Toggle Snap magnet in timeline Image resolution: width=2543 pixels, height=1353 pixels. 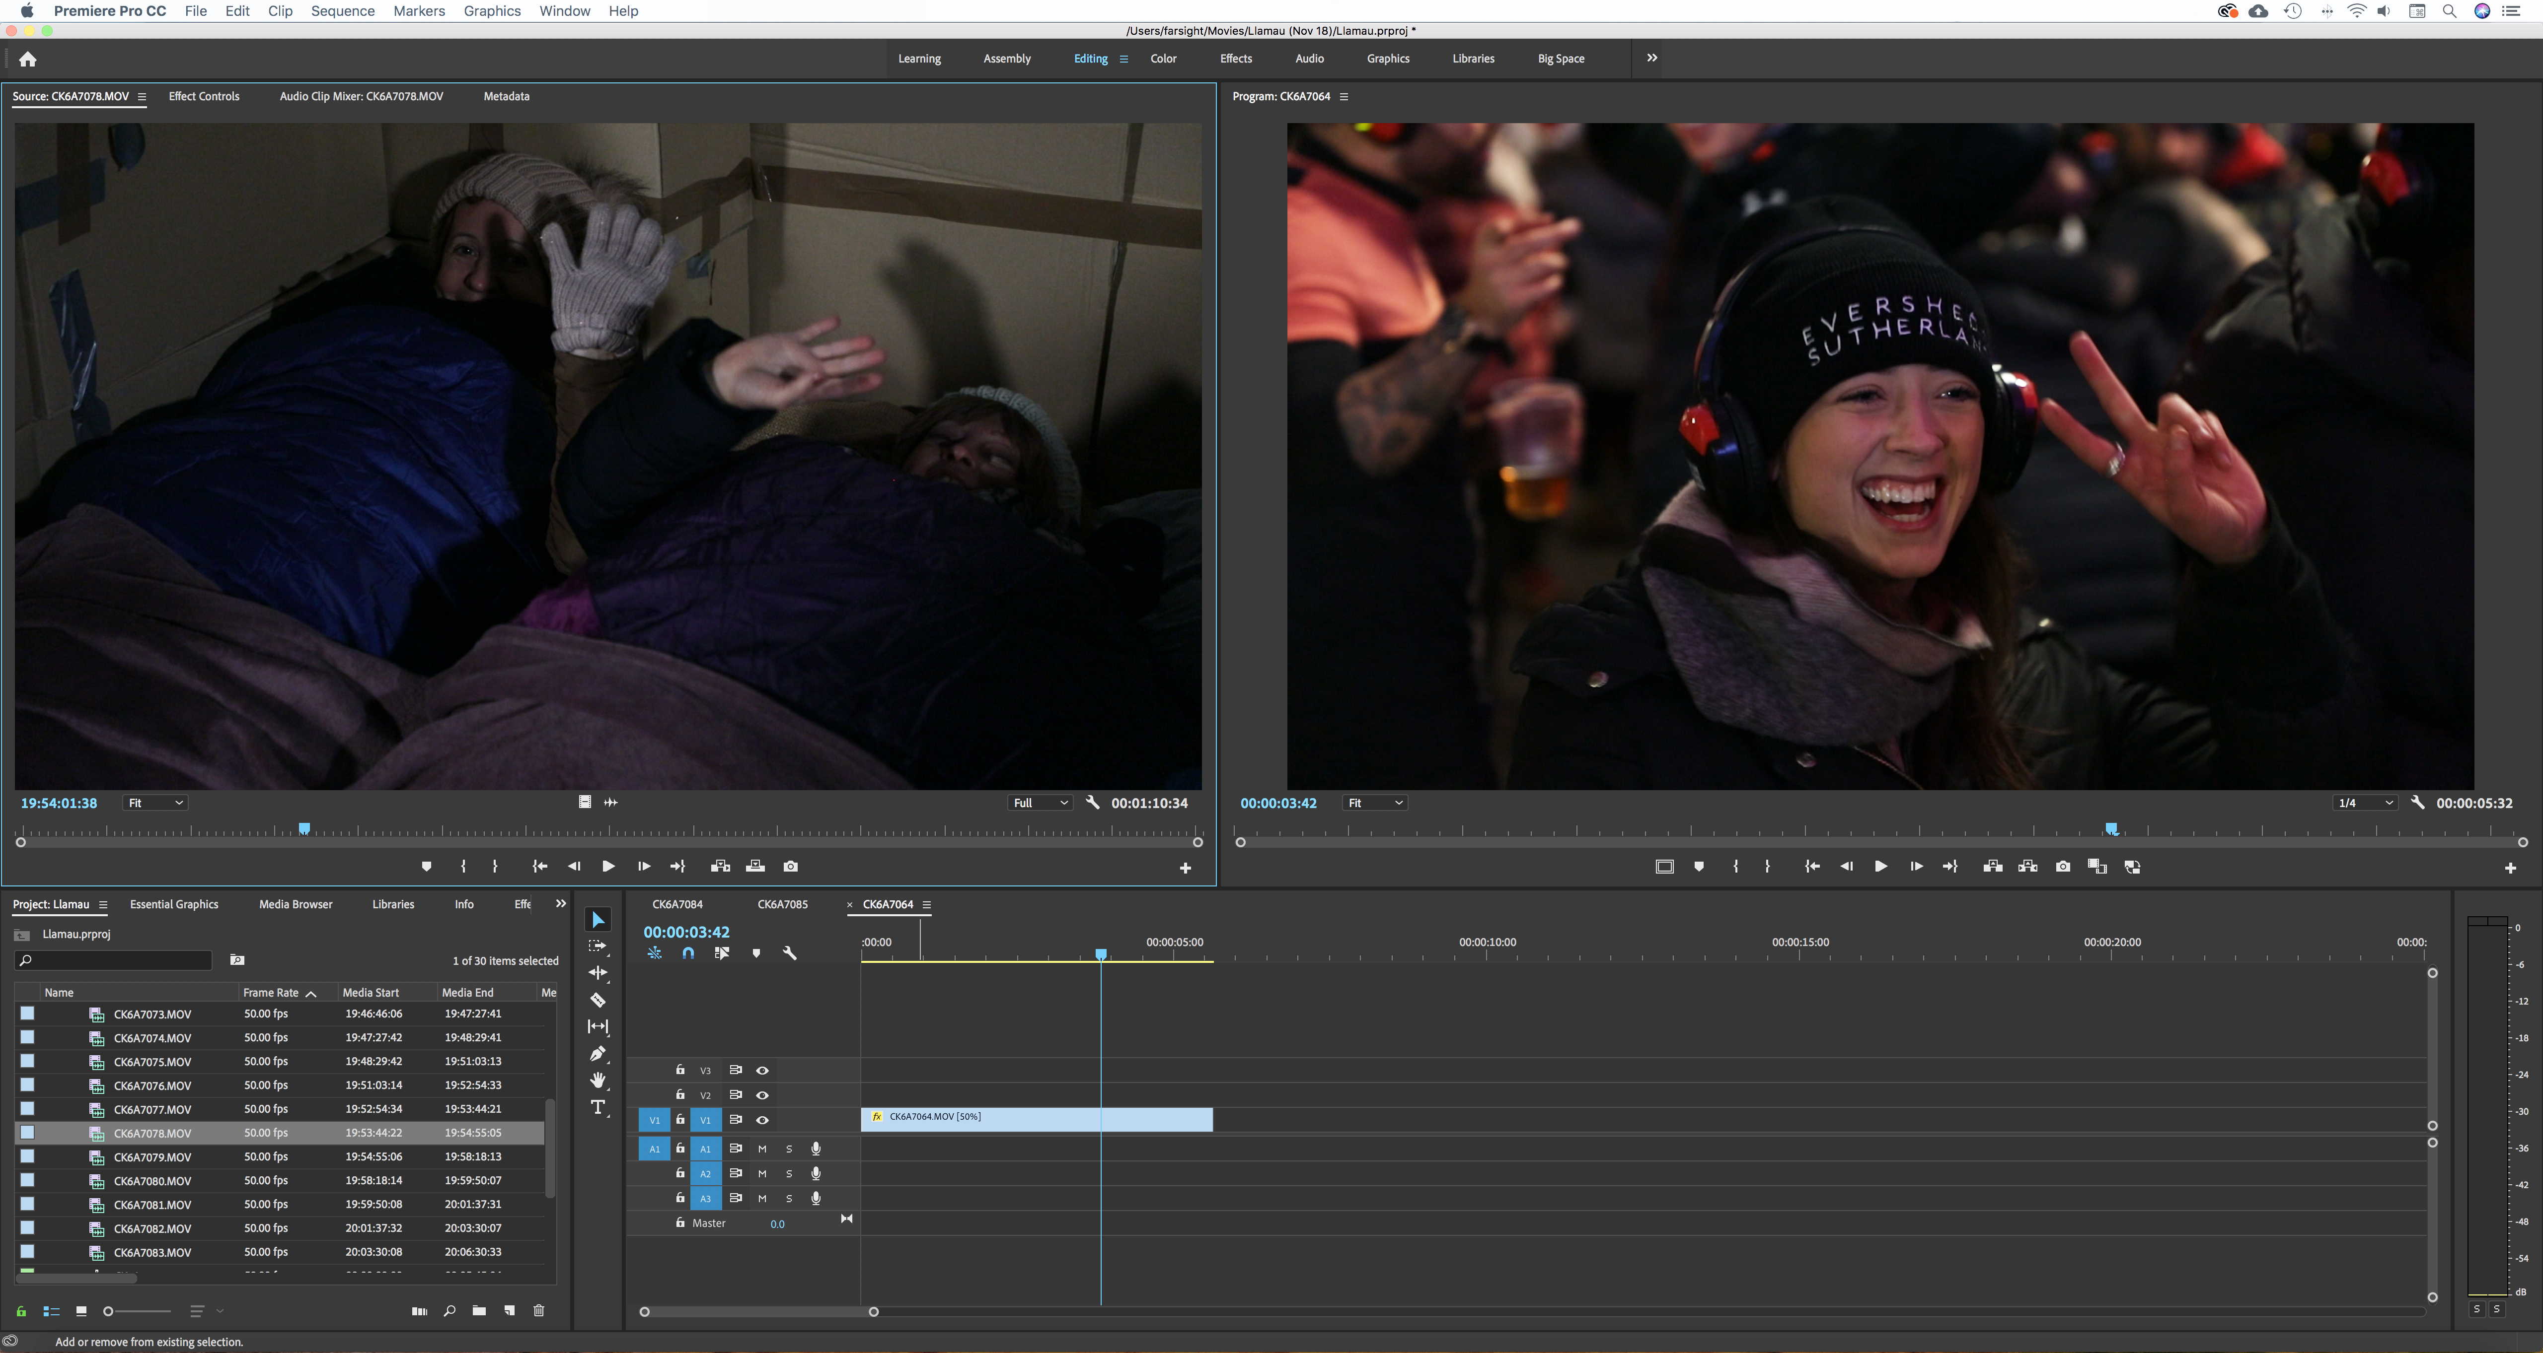click(688, 953)
